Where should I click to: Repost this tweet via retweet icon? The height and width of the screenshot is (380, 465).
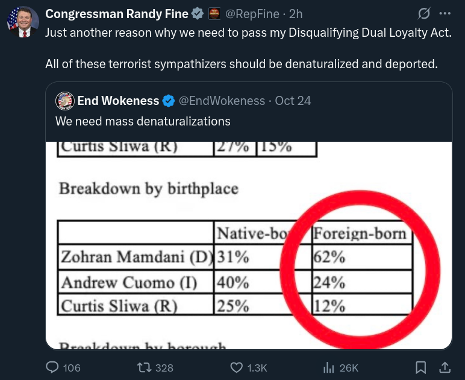(145, 367)
